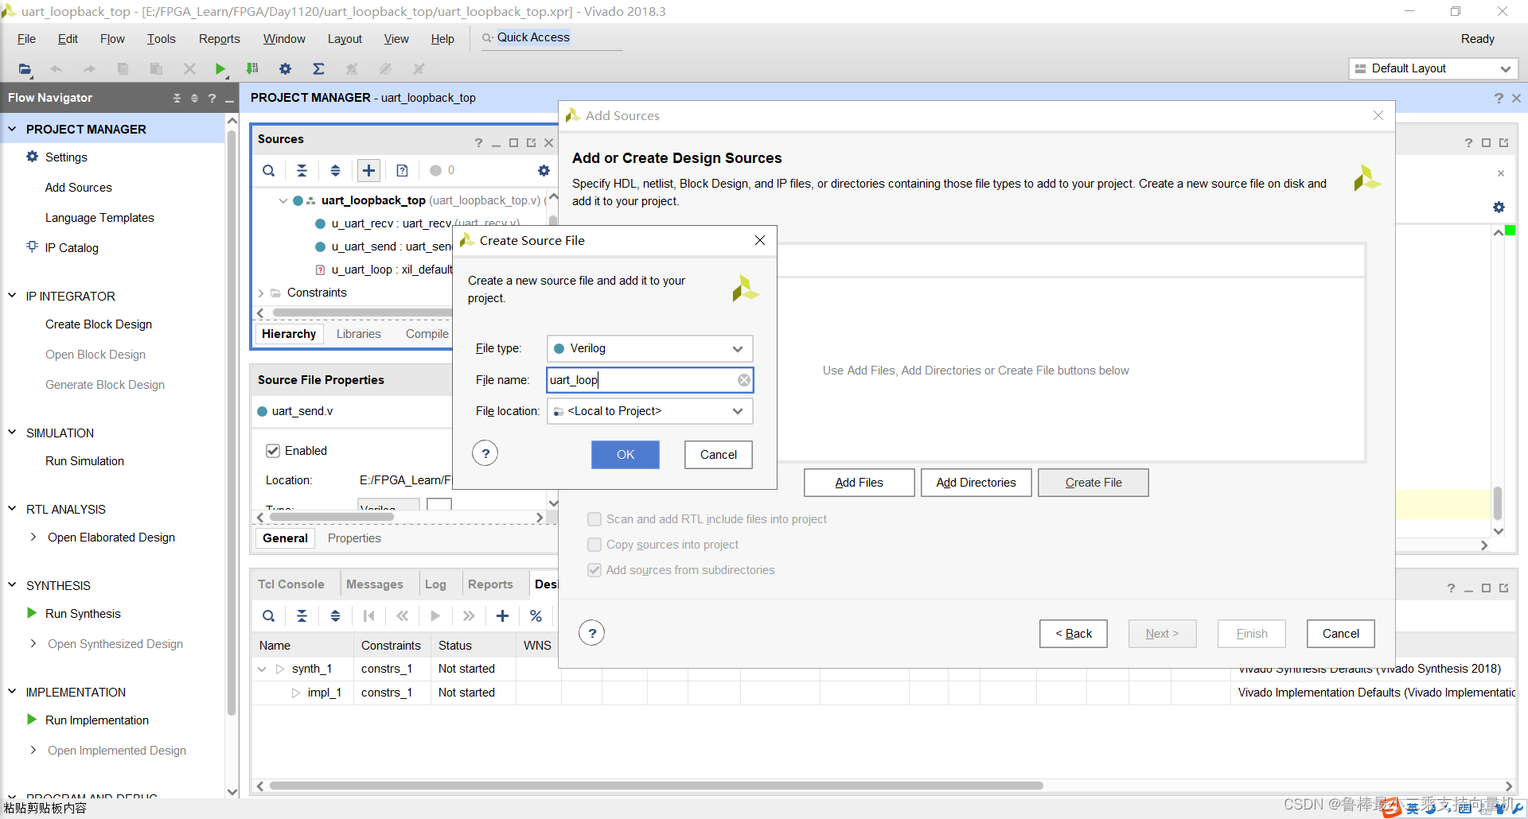Click Language Templates in Flow Navigator
Viewport: 1528px width, 819px height.
click(x=99, y=218)
